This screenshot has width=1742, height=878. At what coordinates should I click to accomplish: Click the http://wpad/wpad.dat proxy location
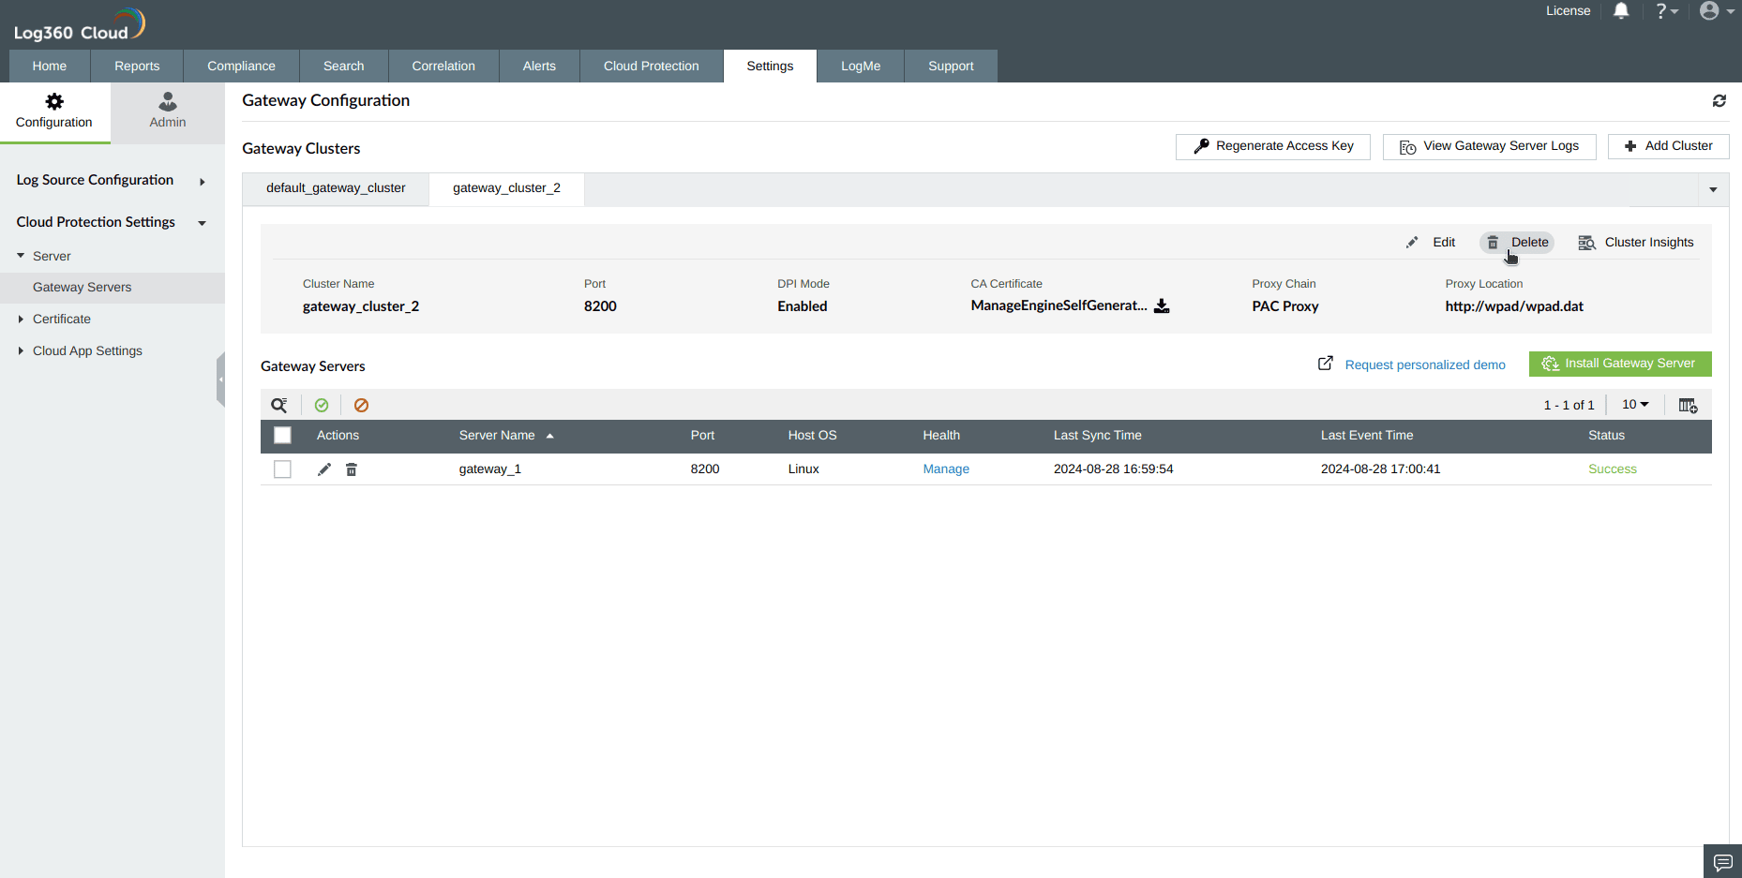tap(1514, 306)
